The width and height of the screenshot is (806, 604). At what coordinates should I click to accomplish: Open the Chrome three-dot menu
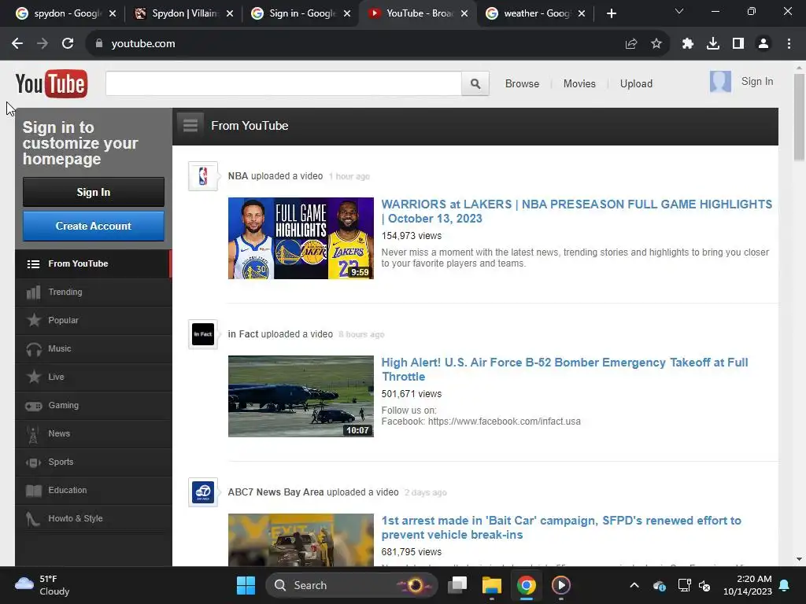click(x=789, y=44)
